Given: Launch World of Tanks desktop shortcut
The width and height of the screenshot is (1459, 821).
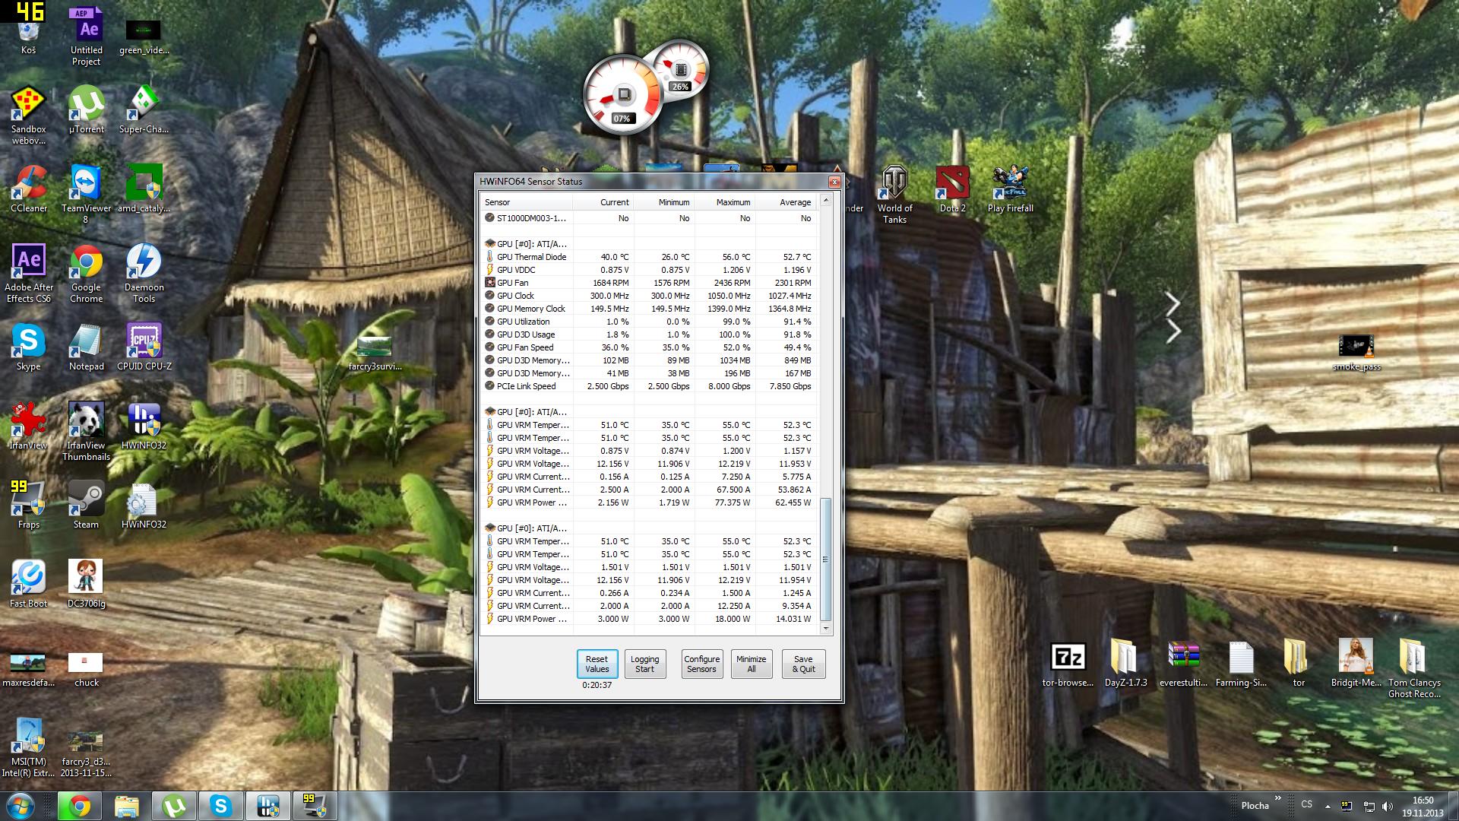Looking at the screenshot, I should (x=894, y=195).
